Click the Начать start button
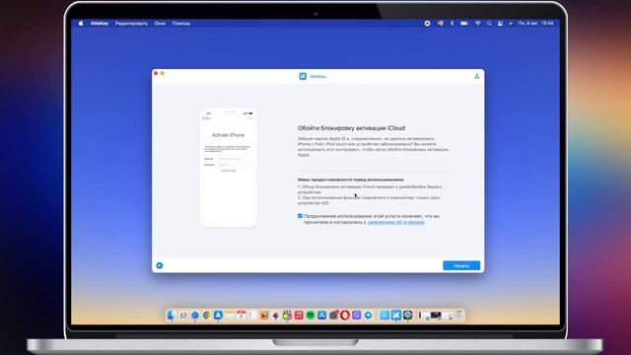The image size is (631, 355). click(x=461, y=265)
